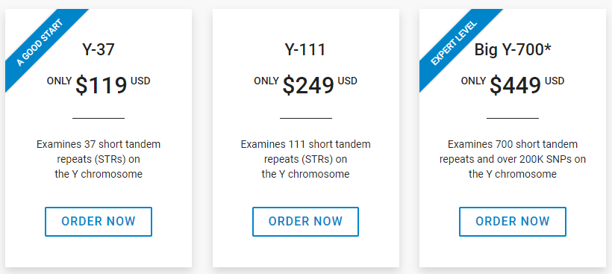Click the $449 price

pos(515,85)
